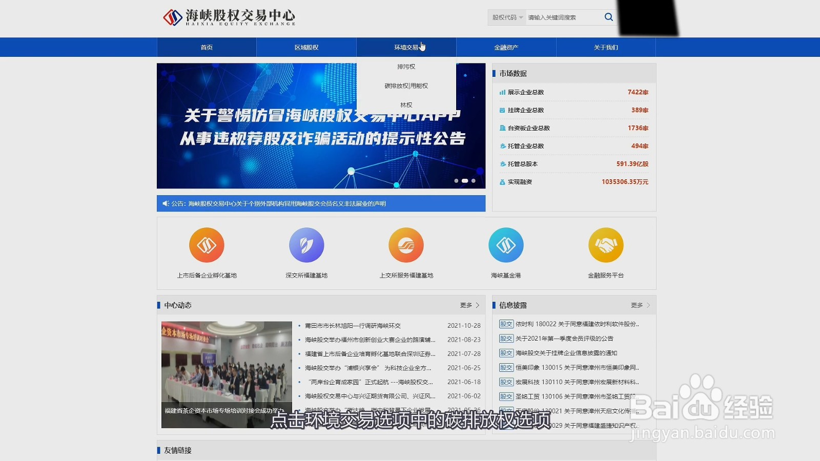Click 更多 in 中心动态 section
This screenshot has width=820, height=461.
point(469,305)
